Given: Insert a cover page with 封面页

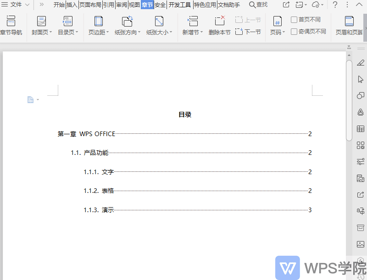Looking at the screenshot, I should click(41, 25).
